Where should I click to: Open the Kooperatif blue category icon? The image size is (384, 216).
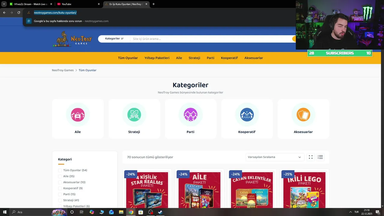pyautogui.click(x=247, y=115)
